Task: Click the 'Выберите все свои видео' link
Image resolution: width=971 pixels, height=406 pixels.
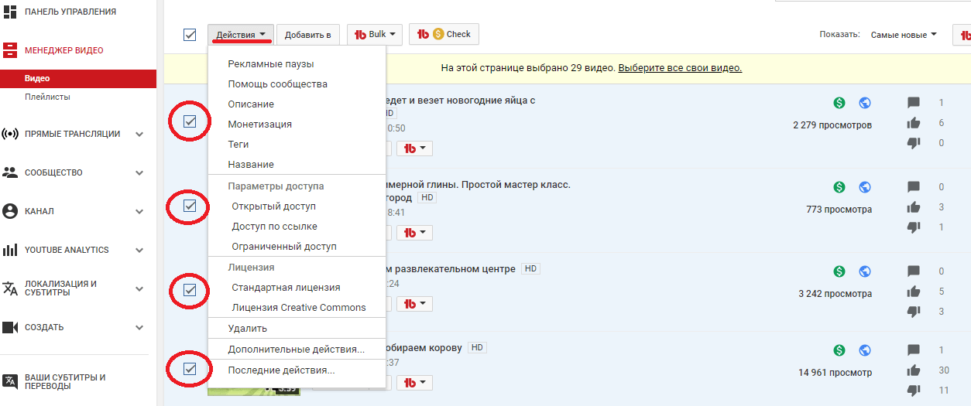Action: click(x=680, y=68)
